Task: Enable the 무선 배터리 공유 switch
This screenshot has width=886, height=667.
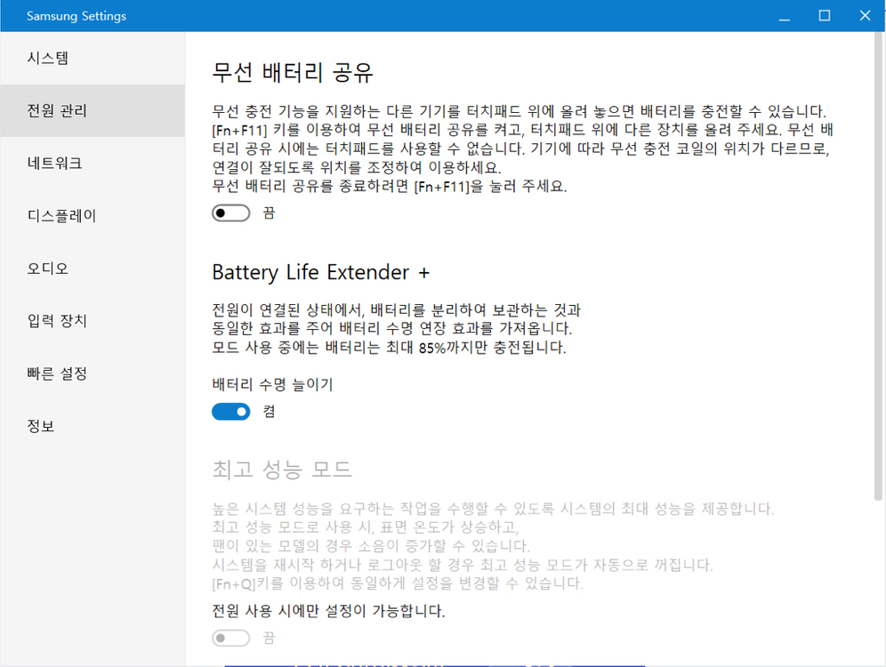Action: (230, 213)
